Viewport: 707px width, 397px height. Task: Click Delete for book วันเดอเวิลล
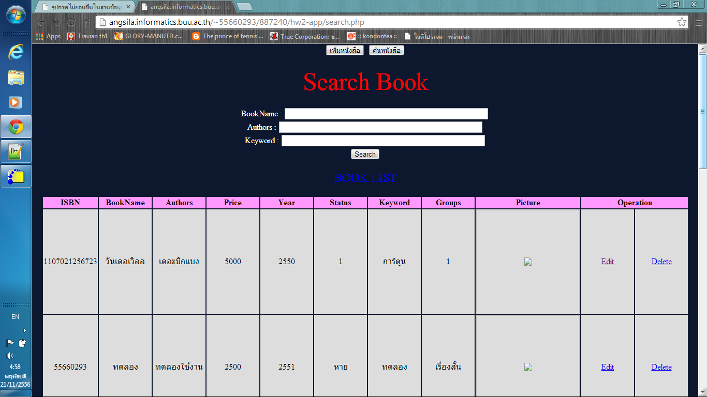pyautogui.click(x=661, y=262)
